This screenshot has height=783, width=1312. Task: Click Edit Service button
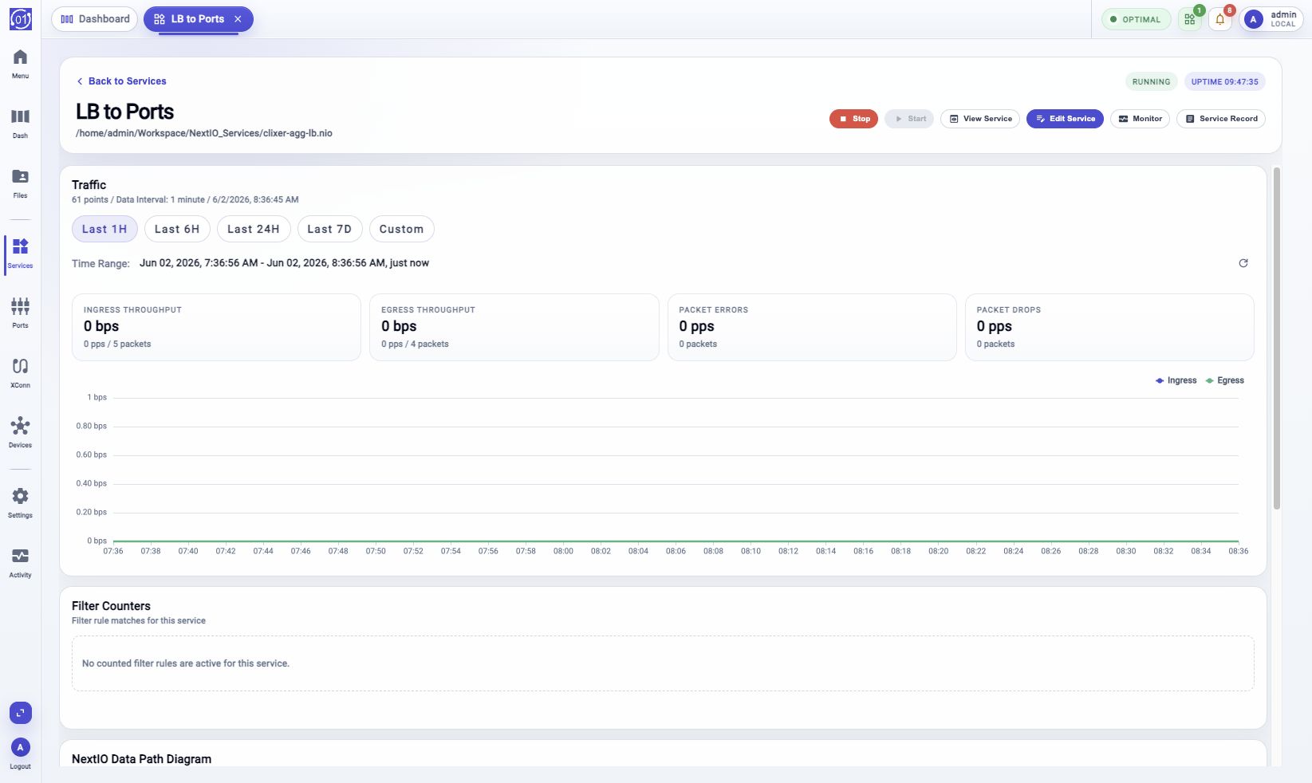click(1065, 119)
